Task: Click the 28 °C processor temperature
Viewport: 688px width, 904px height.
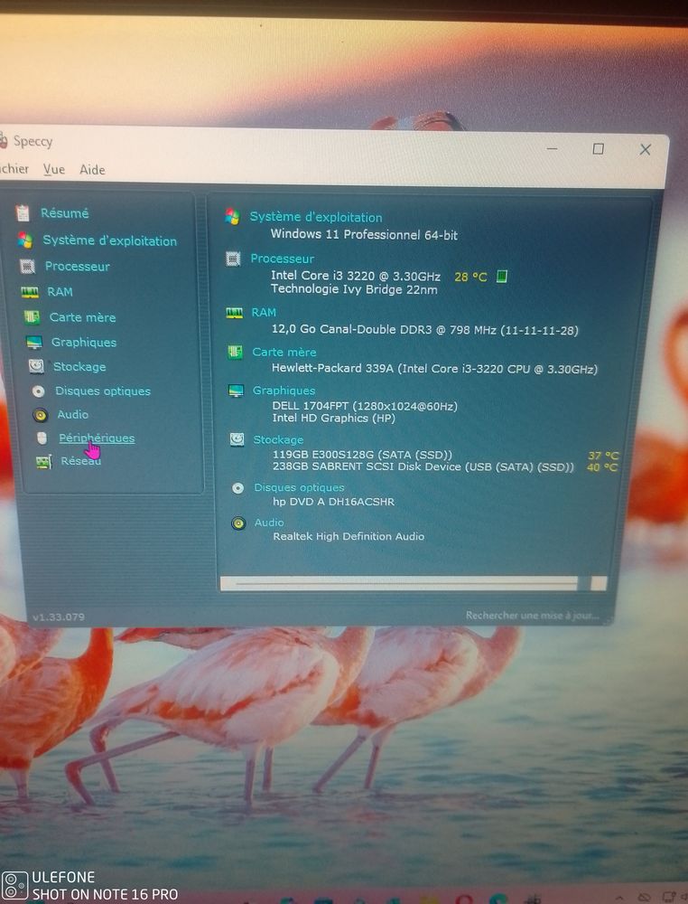Action: (470, 278)
